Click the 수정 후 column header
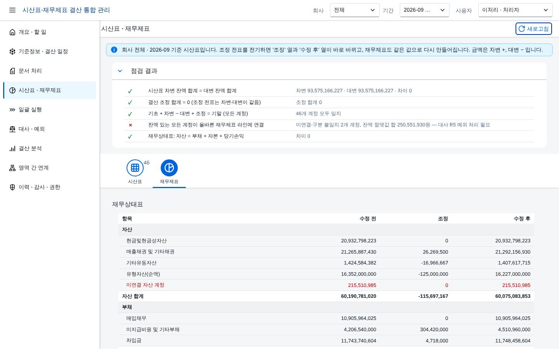 click(522, 219)
